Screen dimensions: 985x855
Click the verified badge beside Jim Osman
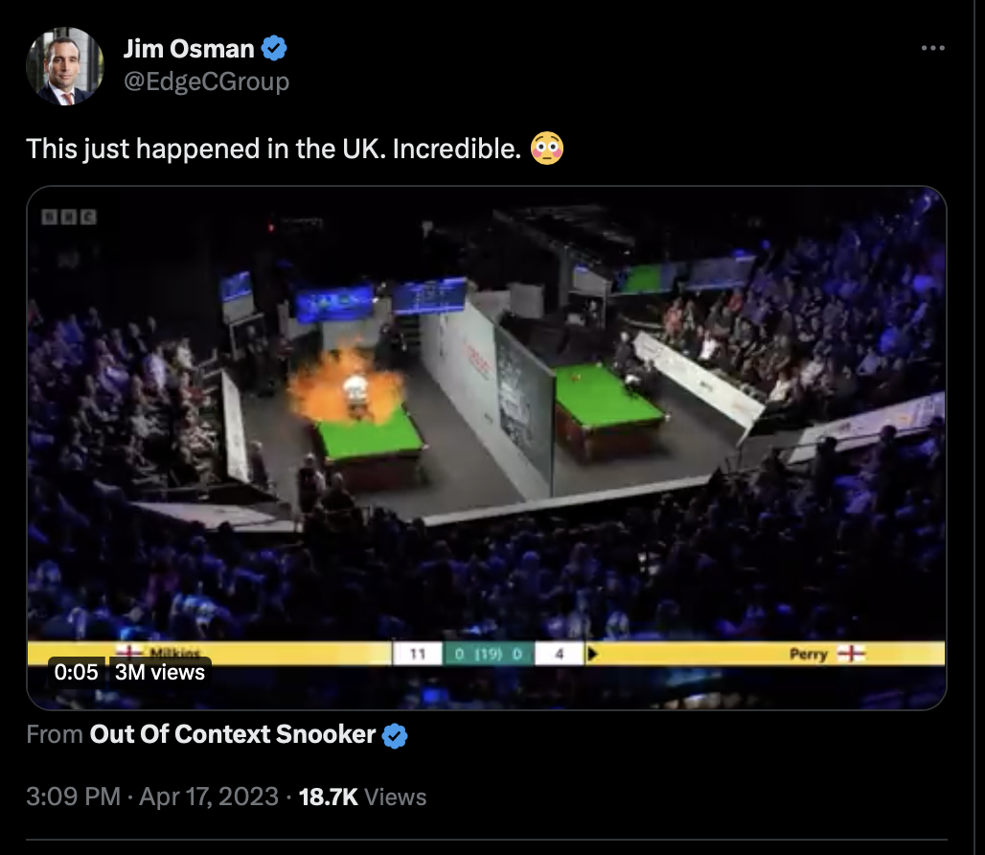pos(274,48)
